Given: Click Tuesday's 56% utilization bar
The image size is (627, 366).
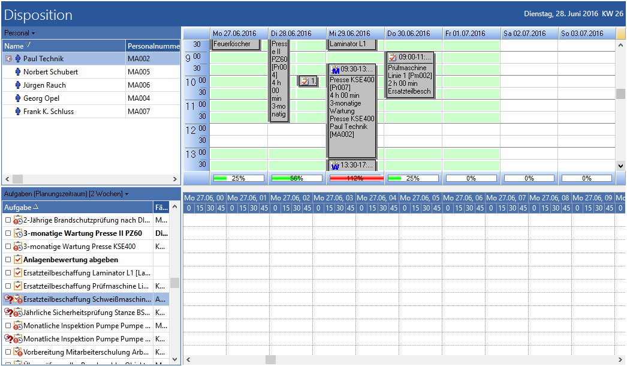Looking at the screenshot, I should 297,178.
